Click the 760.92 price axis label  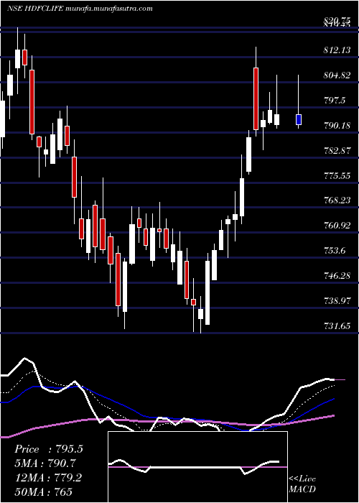coord(336,226)
